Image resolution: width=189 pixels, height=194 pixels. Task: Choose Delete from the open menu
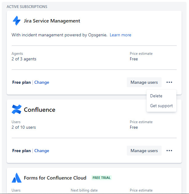click(156, 96)
